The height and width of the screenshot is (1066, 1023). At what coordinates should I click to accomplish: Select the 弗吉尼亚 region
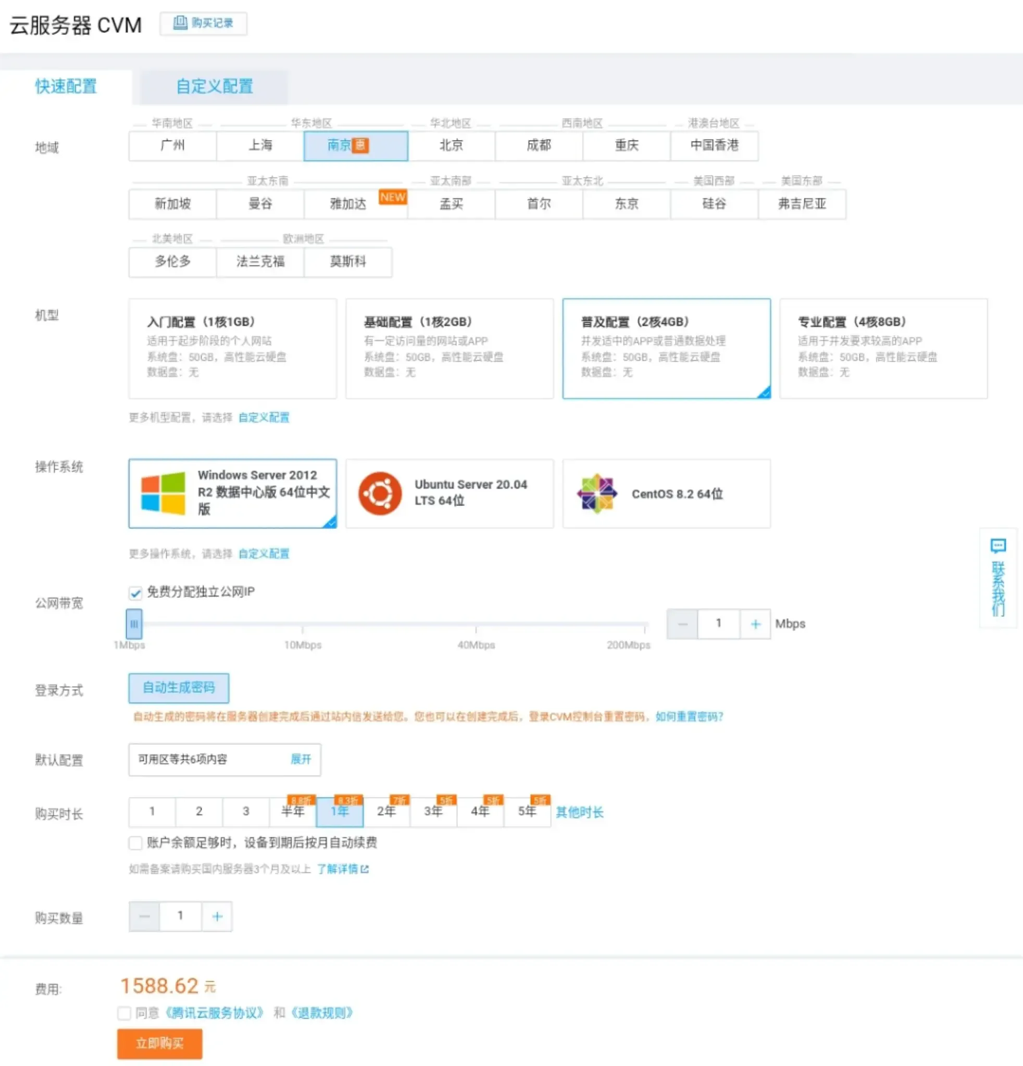(x=802, y=204)
